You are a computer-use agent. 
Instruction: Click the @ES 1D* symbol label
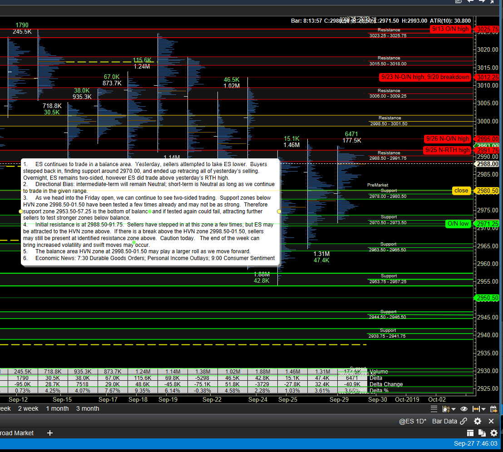[x=413, y=421]
